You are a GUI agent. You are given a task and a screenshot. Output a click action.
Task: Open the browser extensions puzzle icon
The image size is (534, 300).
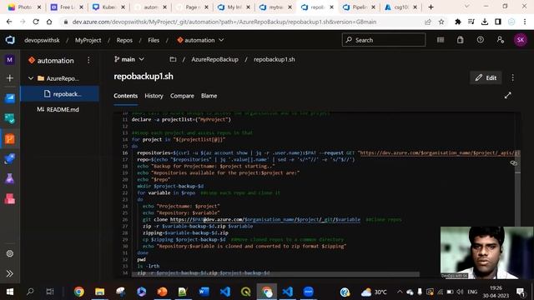coord(458,22)
